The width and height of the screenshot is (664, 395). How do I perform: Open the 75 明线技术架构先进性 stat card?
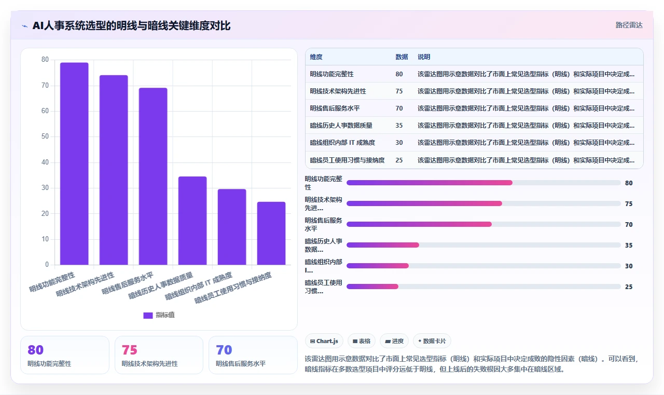159,355
